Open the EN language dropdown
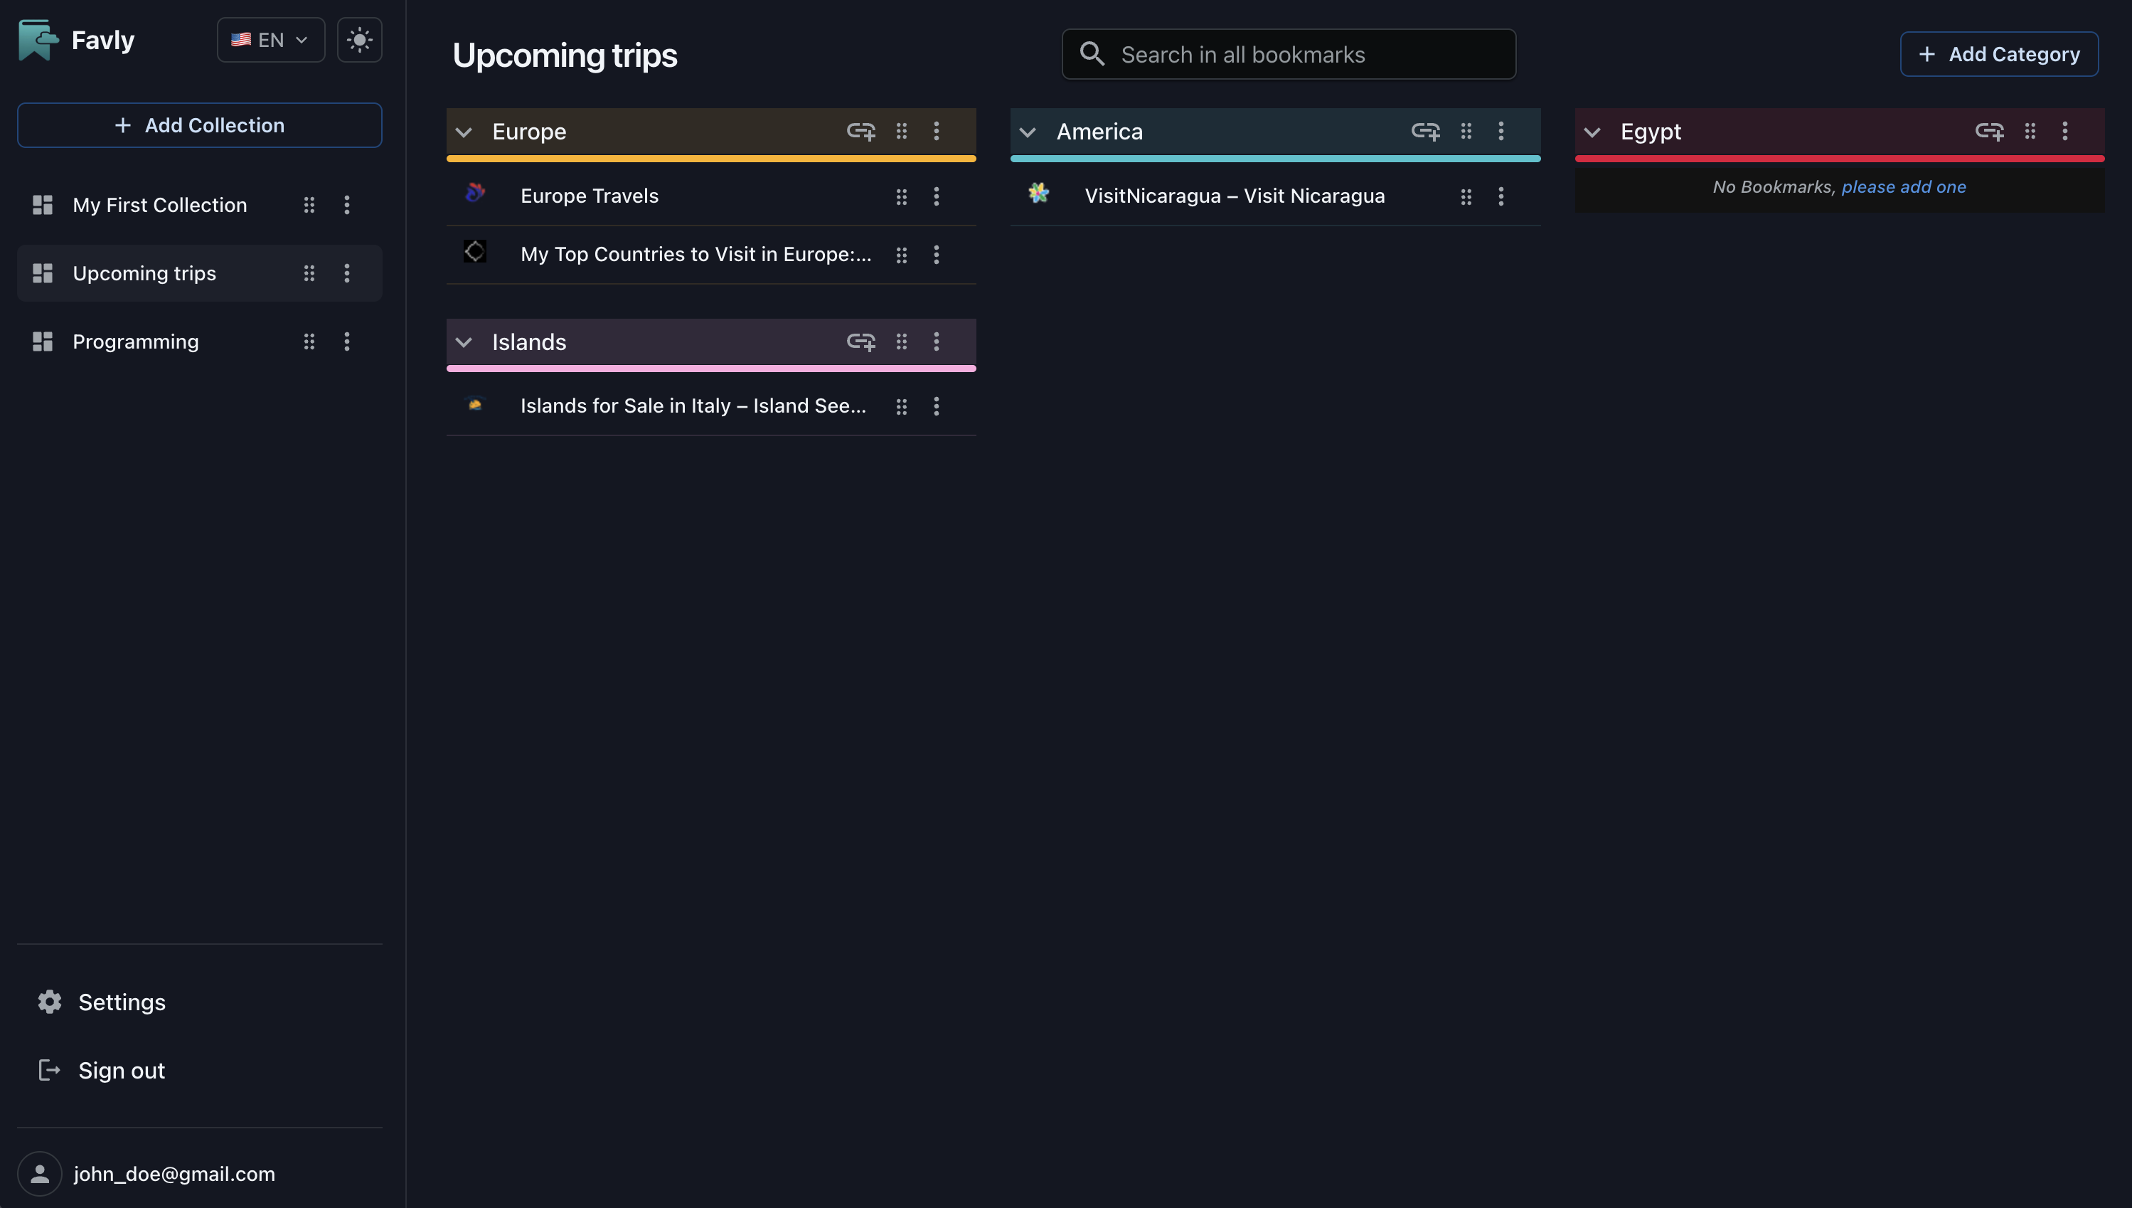2132x1208 pixels. 270,40
